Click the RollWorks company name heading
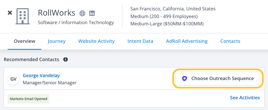Screen dimensions: 268x110 pos(56,13)
